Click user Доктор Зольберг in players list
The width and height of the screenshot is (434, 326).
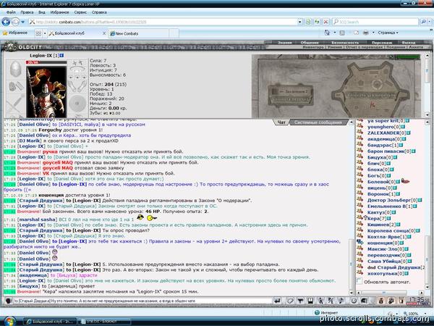[389, 200]
